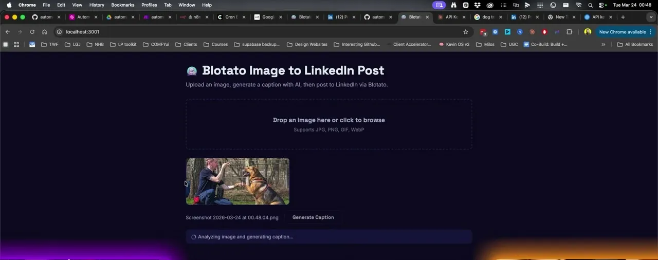Open the Chrome three-dot menu

tap(651, 32)
